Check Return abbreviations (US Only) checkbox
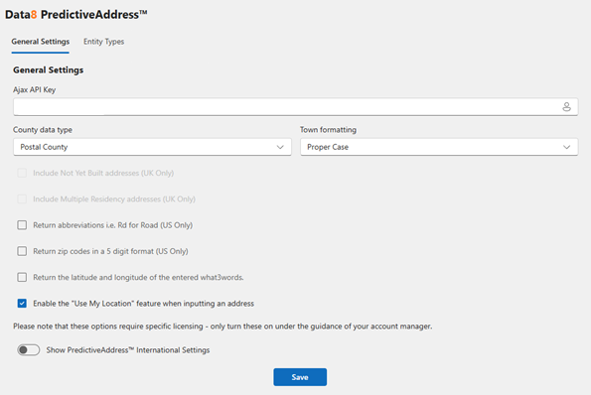591x395 pixels. click(x=22, y=225)
